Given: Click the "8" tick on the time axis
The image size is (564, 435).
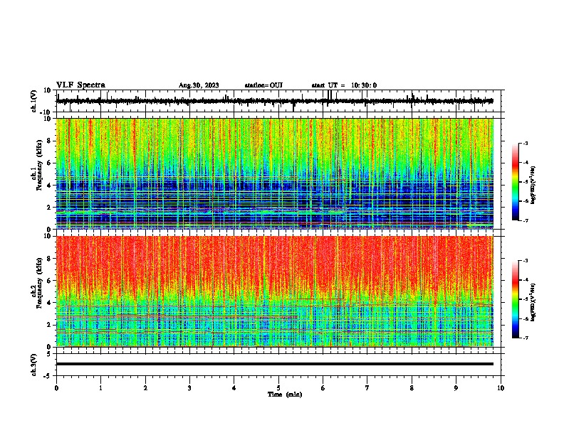Looking at the screenshot, I should (412, 388).
